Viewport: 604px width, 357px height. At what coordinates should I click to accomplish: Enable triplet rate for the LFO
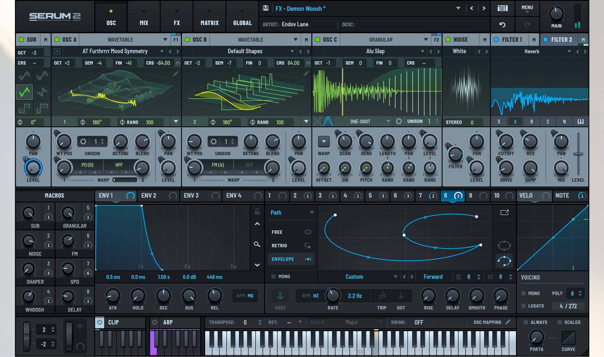pyautogui.click(x=382, y=296)
